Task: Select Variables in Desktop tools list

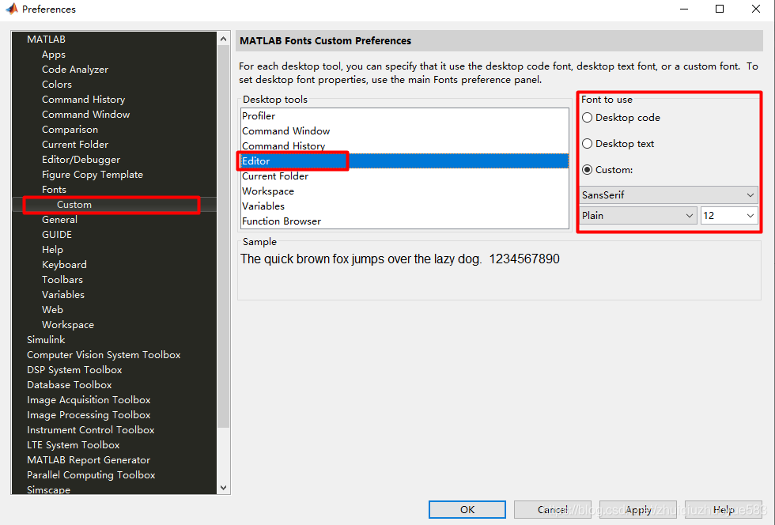Action: point(404,206)
